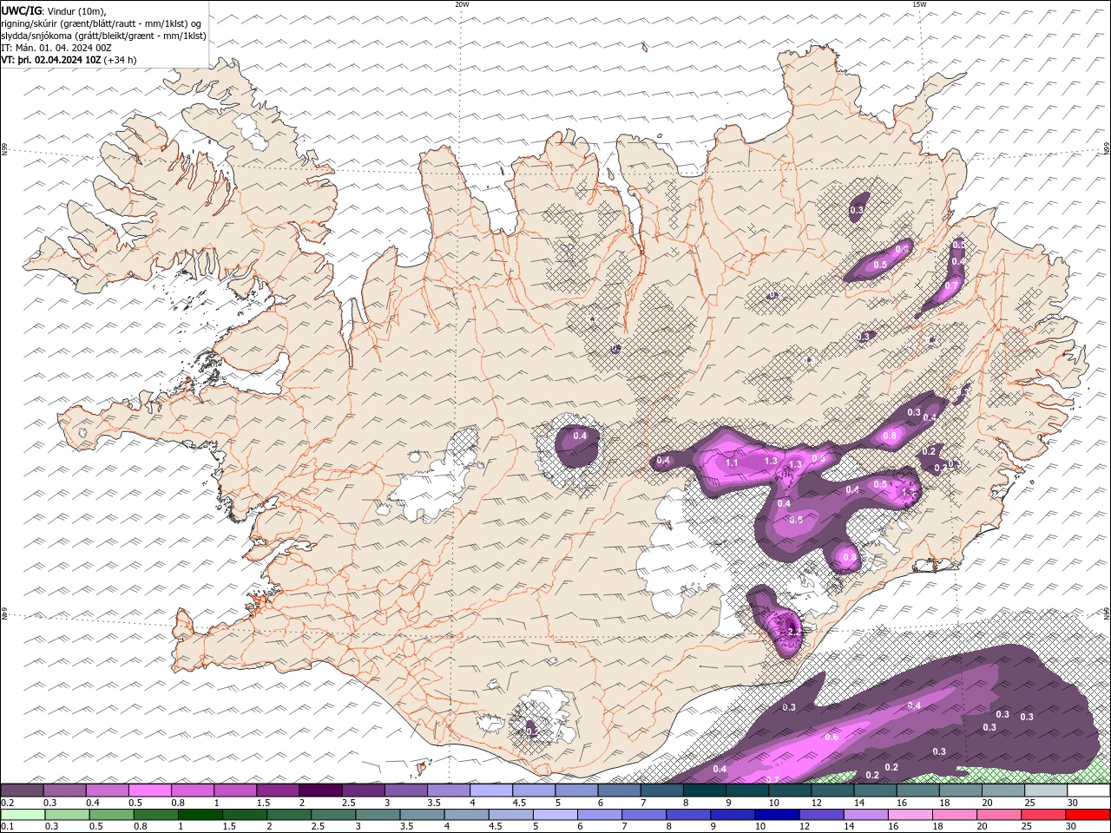Screen dimensions: 1111x833
Task: Select the bright pink 0.5 snow legend swatch
Action: pos(149,790)
